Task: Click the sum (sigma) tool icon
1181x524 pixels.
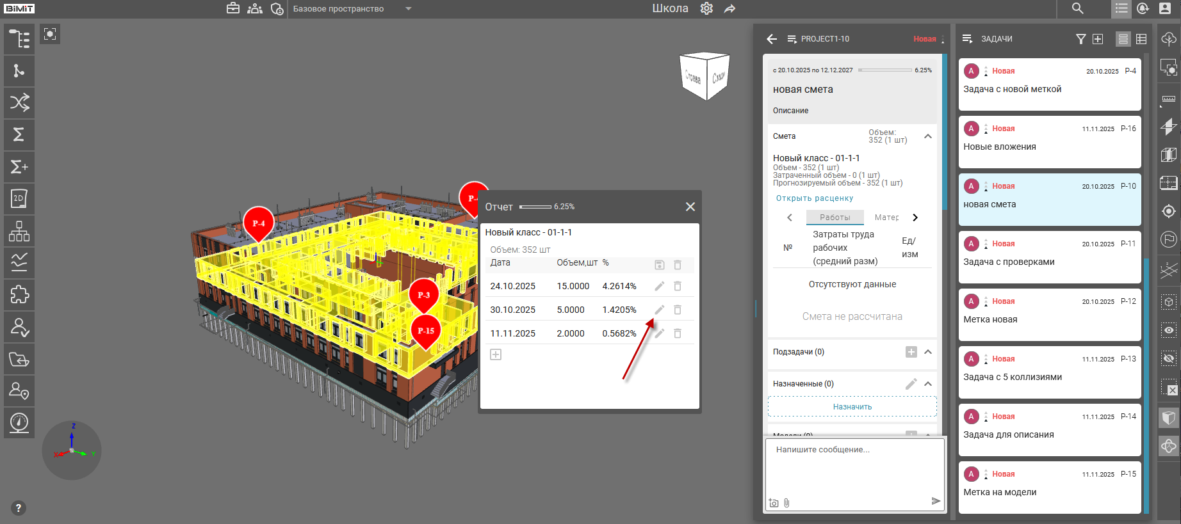Action: tap(19, 135)
